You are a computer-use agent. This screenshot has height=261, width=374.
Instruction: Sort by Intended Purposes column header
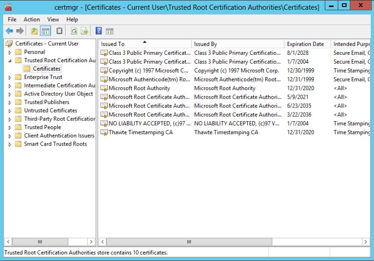click(x=351, y=44)
